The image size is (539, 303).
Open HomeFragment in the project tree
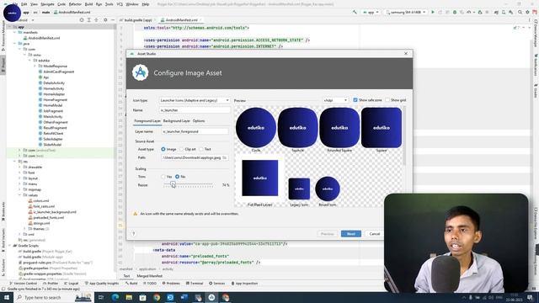pos(55,99)
